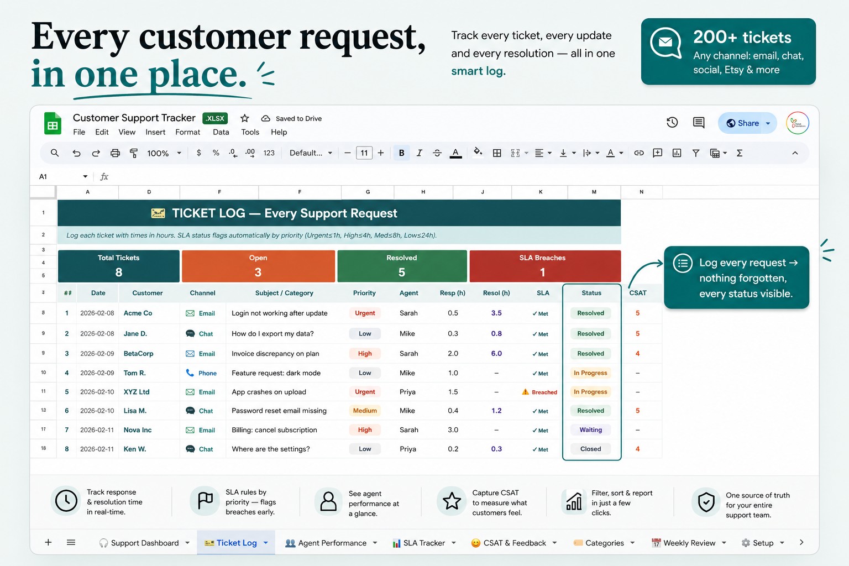Click the search magnifier in toolbar

click(x=55, y=153)
